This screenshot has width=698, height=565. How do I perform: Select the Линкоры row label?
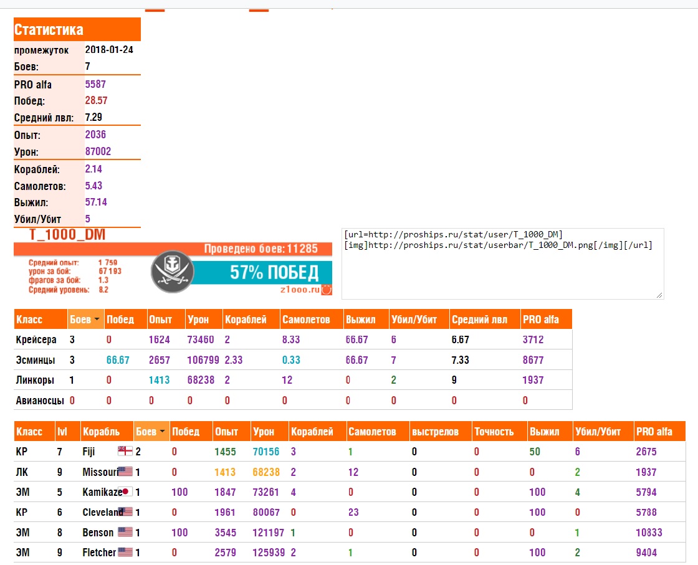35,380
